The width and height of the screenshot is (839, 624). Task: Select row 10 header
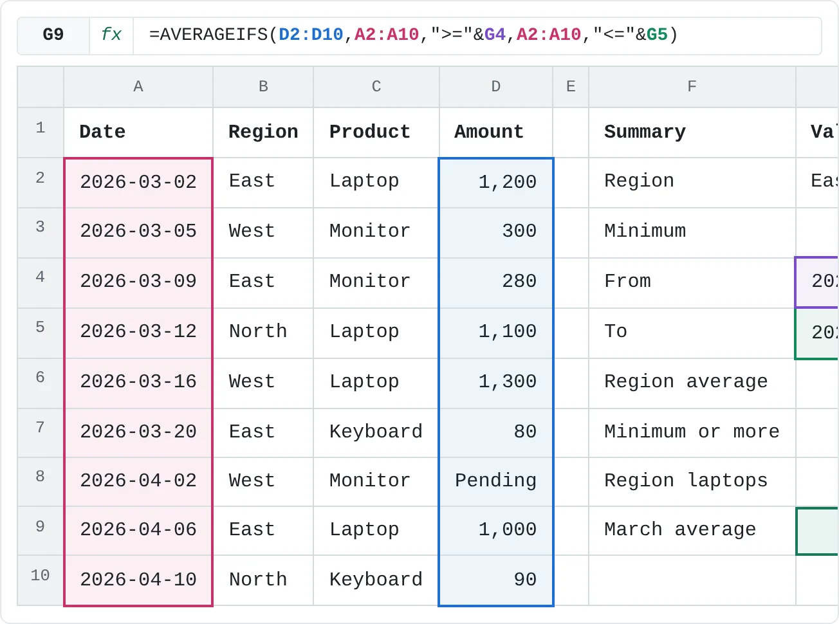tap(41, 580)
